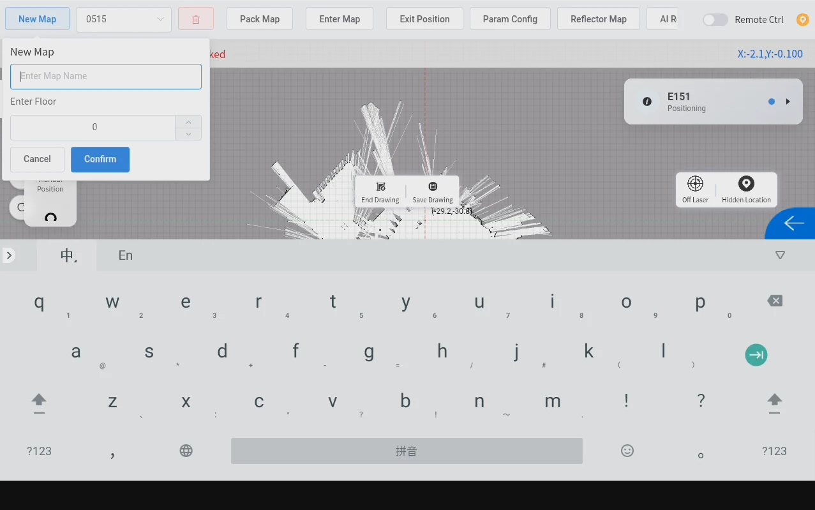Expand the E151 Positioning panel arrow
The width and height of the screenshot is (815, 510).
[788, 101]
